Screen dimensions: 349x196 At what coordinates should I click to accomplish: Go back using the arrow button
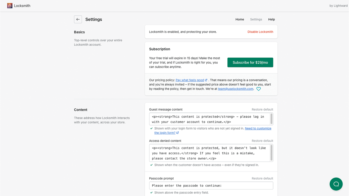click(78, 19)
